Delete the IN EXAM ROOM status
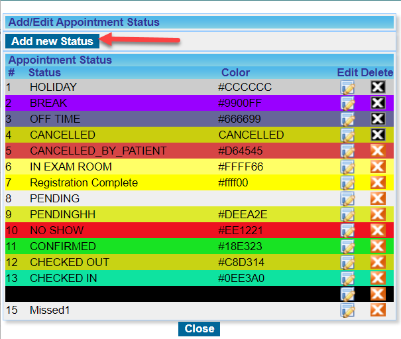Viewport: 401px width, 339px height. point(378,167)
